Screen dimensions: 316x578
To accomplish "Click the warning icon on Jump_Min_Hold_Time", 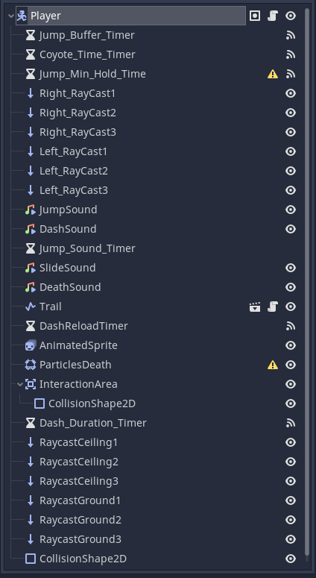I will click(x=273, y=74).
